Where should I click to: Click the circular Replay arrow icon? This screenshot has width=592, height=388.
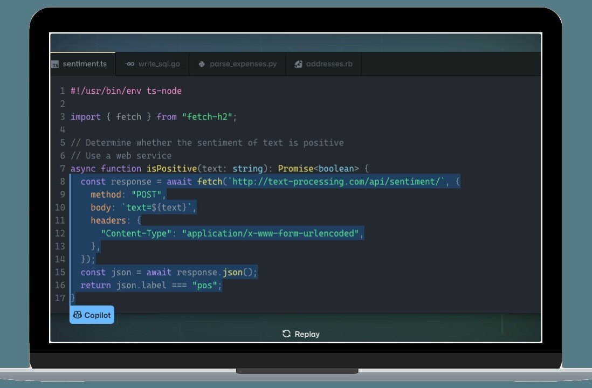[x=286, y=334]
